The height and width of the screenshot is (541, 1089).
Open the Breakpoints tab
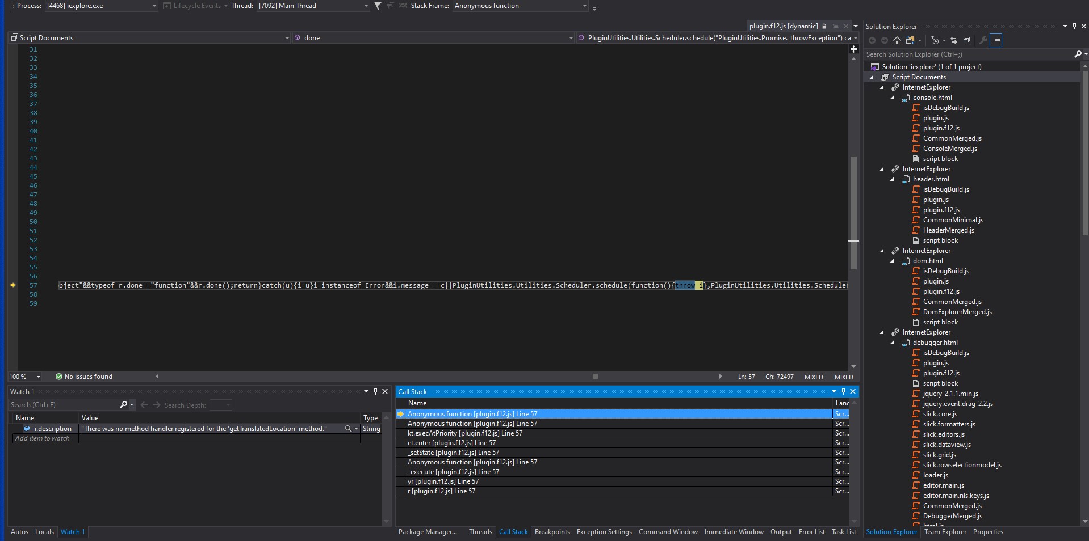552,532
